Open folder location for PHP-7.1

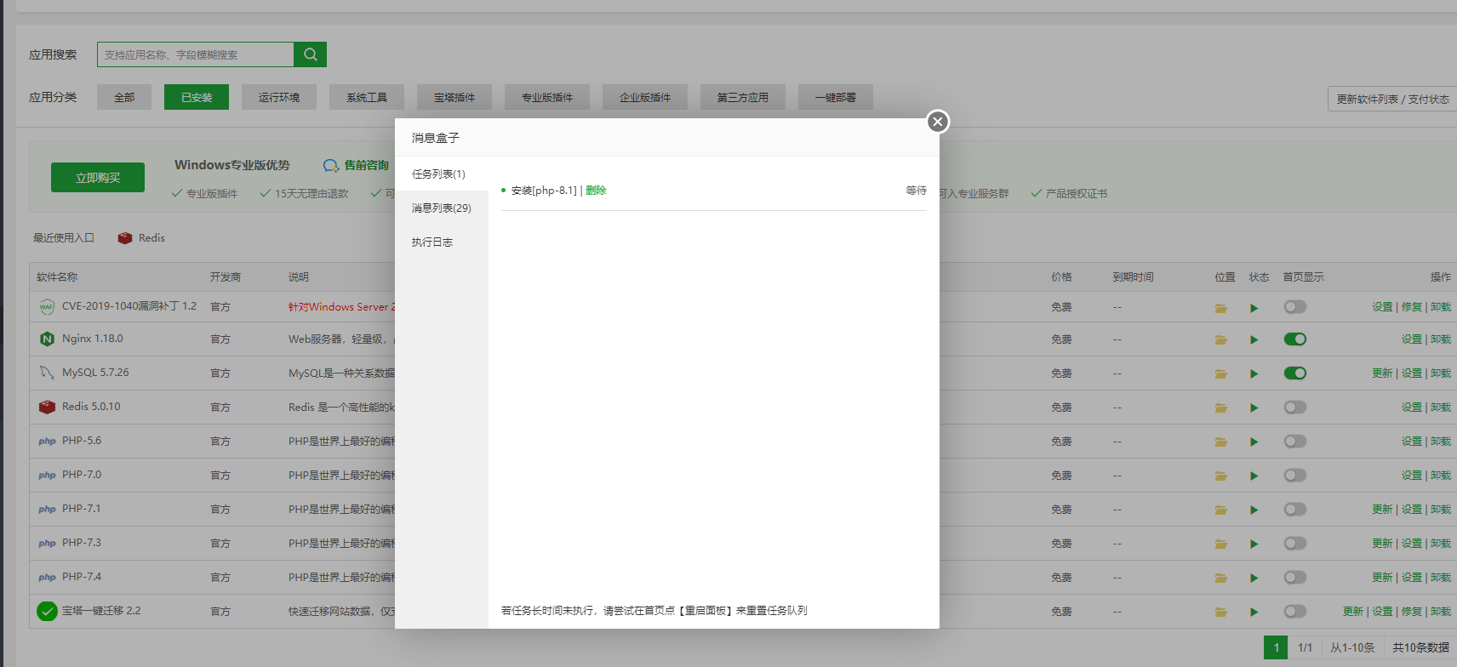click(x=1221, y=510)
